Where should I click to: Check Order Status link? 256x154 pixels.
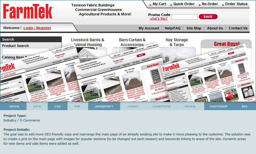click(x=236, y=4)
